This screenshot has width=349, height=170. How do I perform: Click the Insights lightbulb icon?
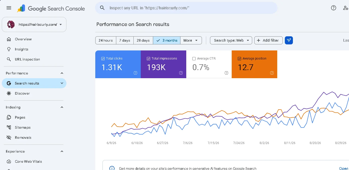9,49
